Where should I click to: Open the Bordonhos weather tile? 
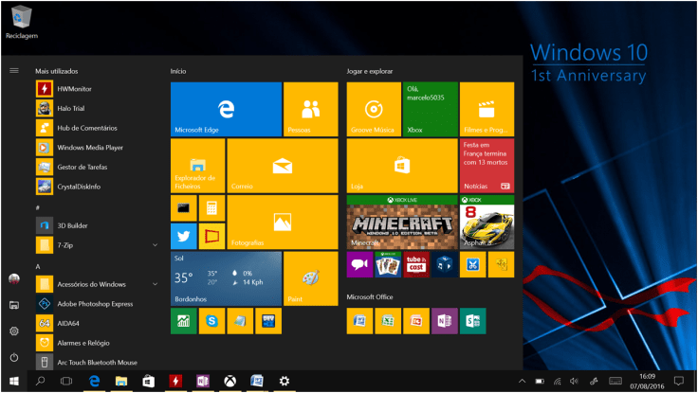click(226, 278)
